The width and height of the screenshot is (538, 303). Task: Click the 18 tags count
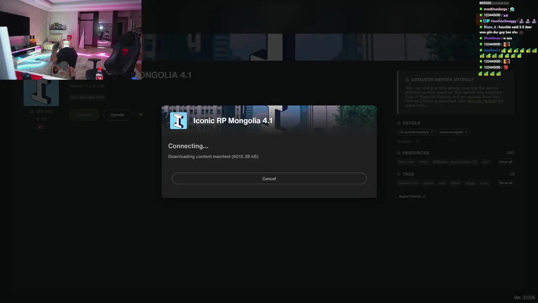point(512,174)
